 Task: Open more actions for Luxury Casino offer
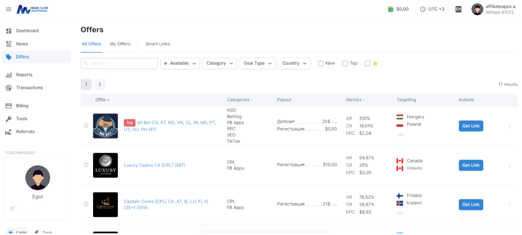tap(509, 165)
